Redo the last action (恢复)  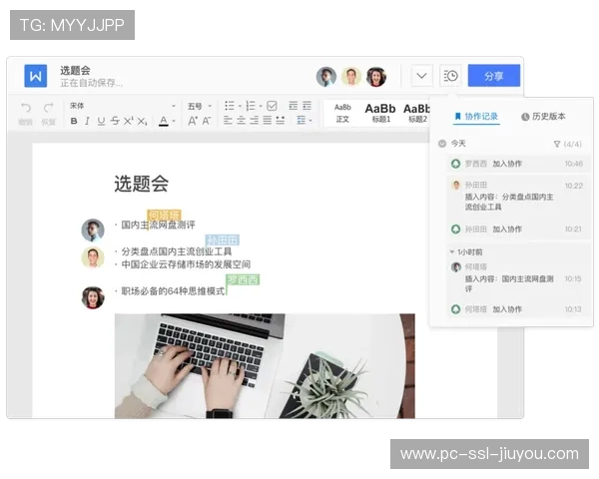tap(49, 114)
